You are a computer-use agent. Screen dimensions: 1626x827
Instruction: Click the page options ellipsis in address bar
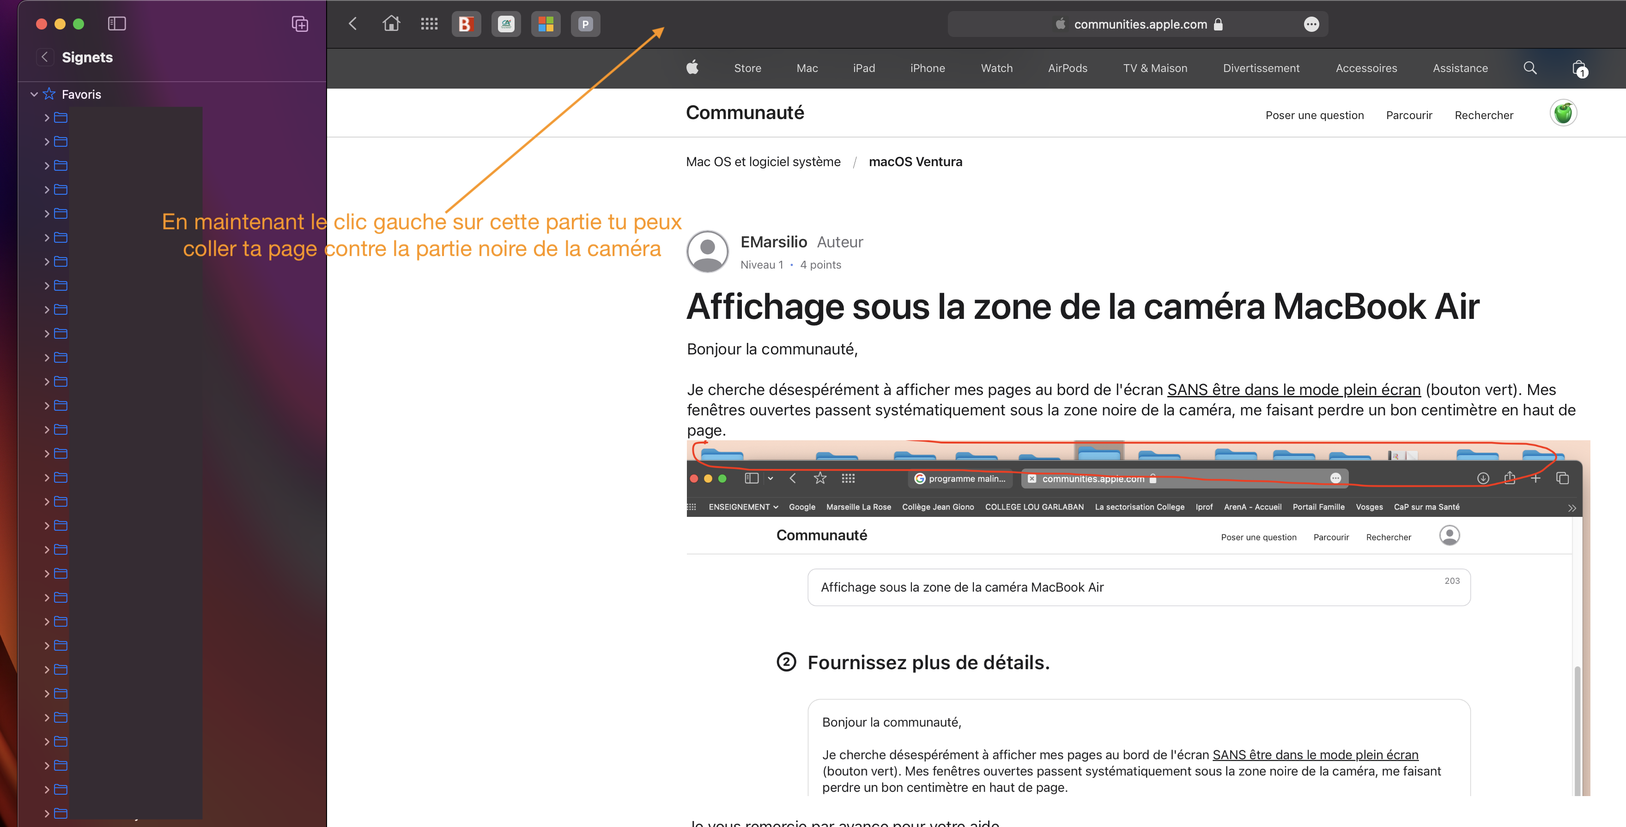[x=1311, y=24]
